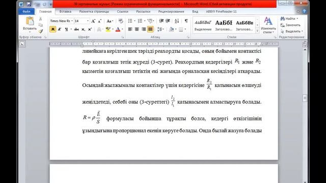Click the Borders icon in the paragraph group
Image resolution: width=326 pixels, height=183 pixels.
(x=181, y=29)
